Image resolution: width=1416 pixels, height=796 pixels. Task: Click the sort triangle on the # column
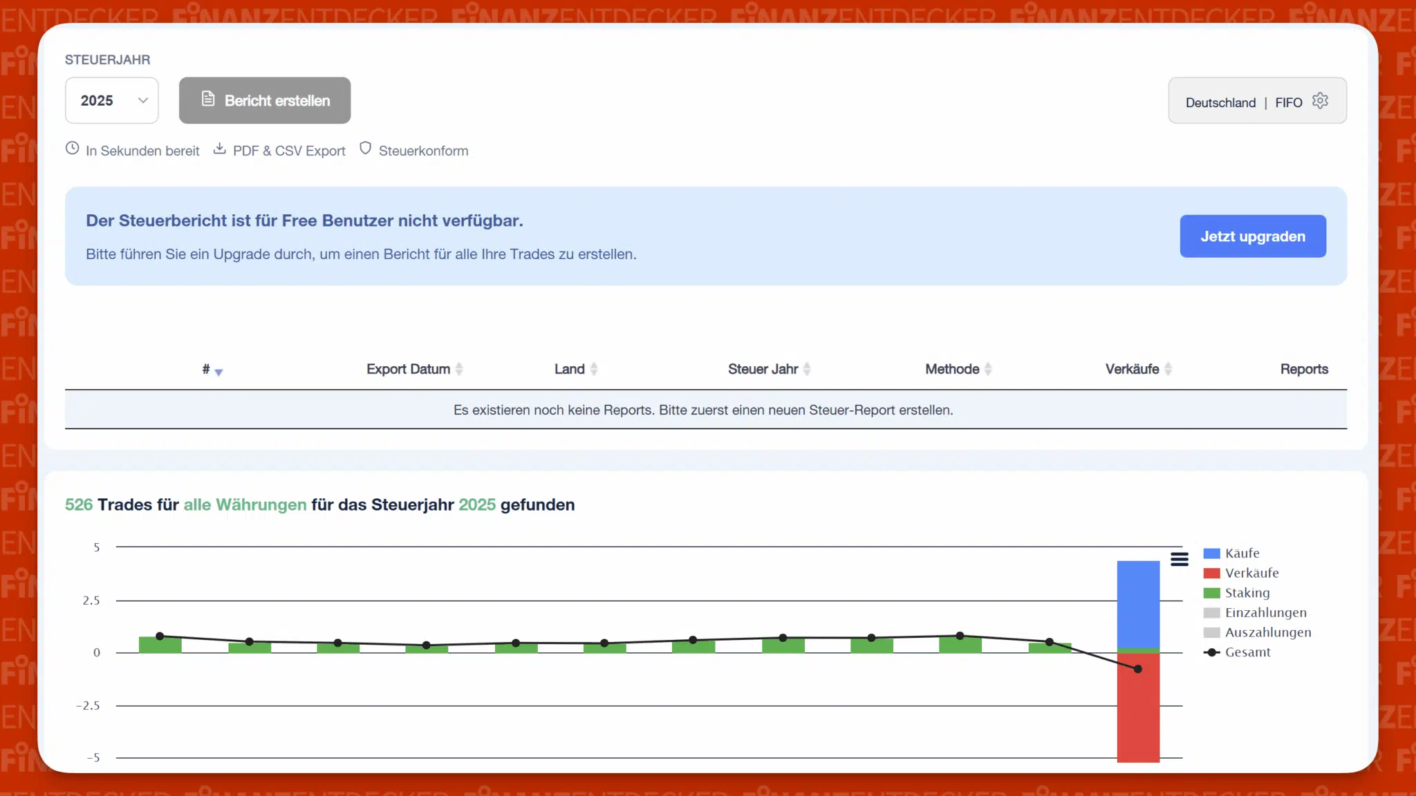(218, 372)
